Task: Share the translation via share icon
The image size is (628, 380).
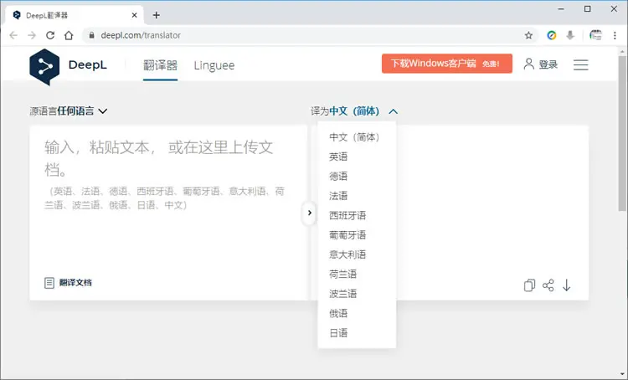Action: [x=548, y=285]
